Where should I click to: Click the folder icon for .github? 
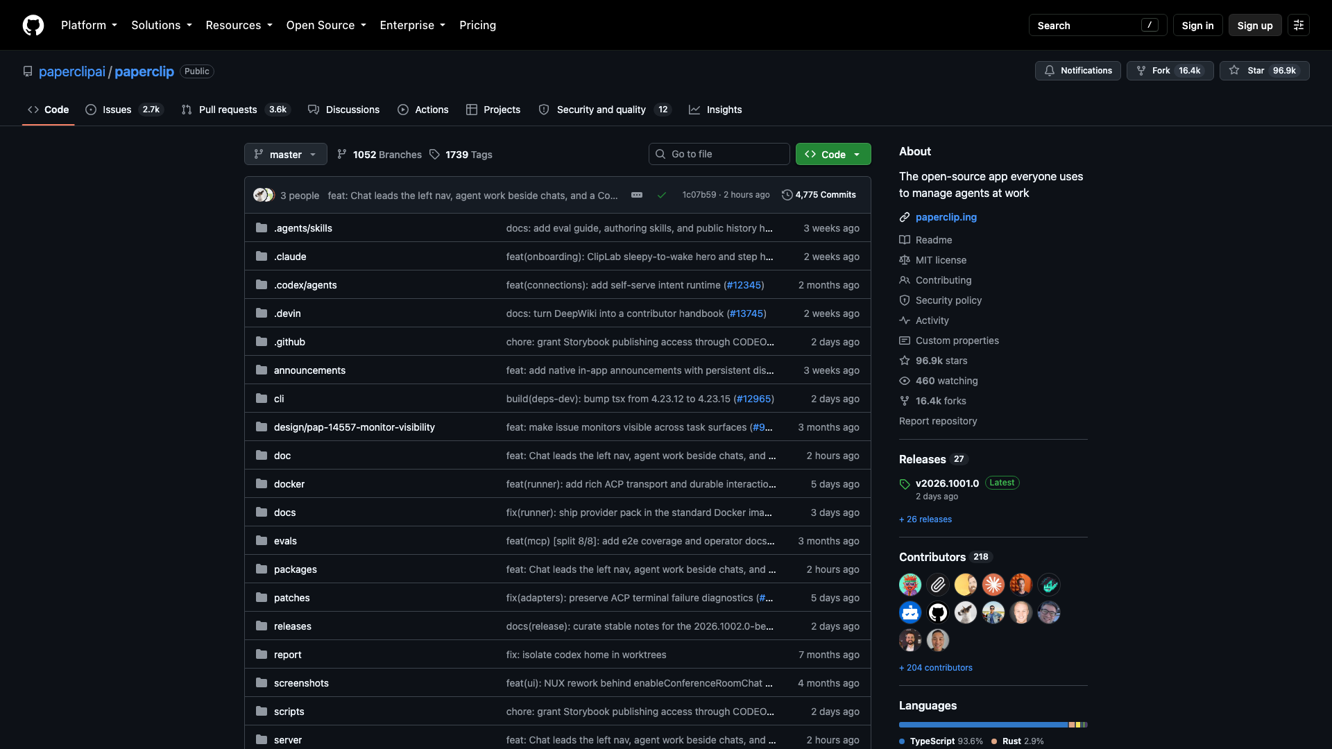coord(262,341)
